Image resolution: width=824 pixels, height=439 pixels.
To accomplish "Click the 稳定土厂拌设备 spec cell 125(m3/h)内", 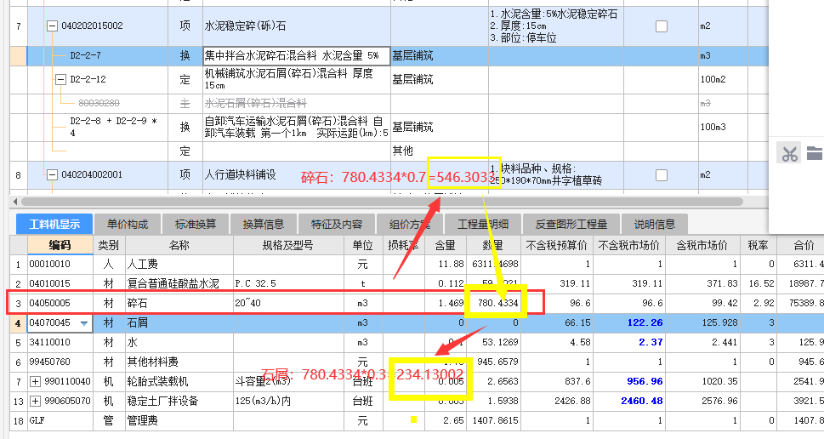I will (x=288, y=402).
